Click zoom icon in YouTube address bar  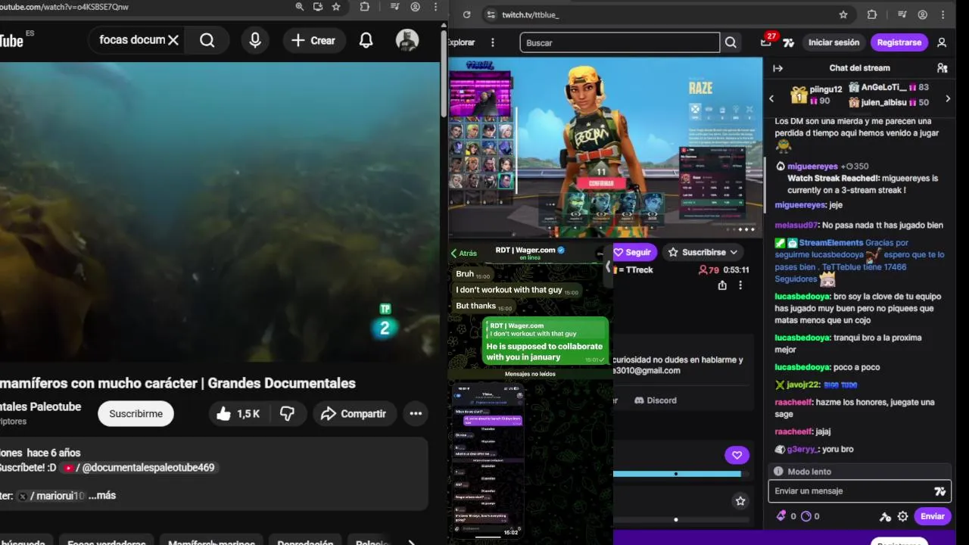300,7
